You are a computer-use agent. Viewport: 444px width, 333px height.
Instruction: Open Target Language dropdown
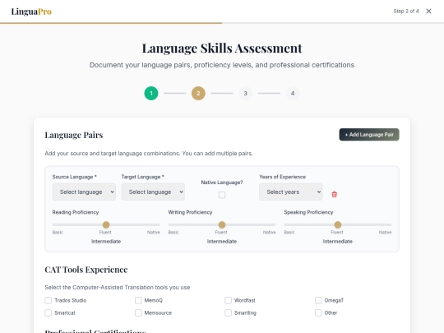coord(153,192)
